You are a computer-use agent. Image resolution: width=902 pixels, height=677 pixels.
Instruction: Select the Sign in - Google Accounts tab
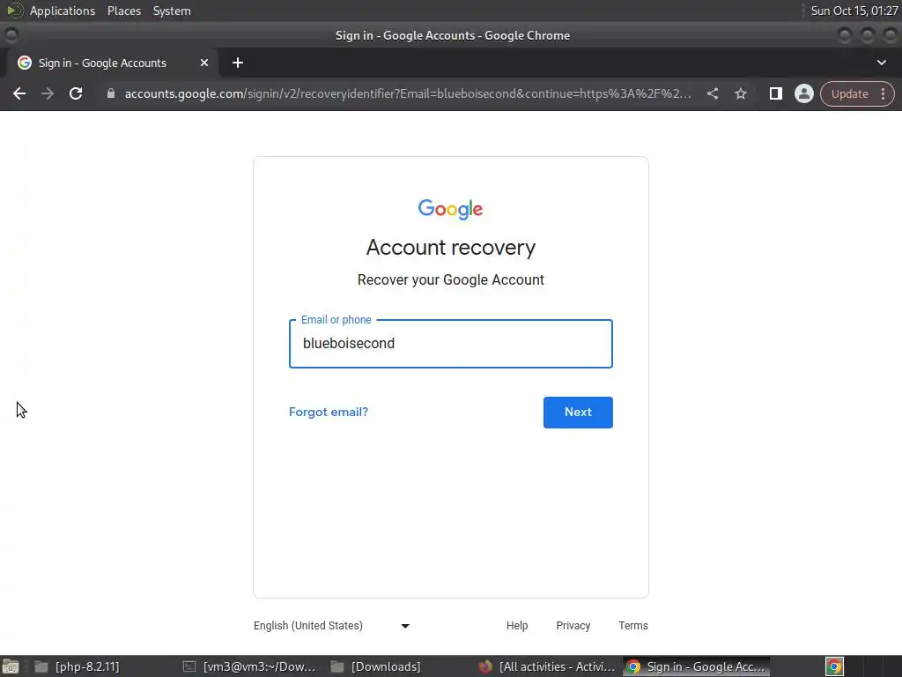[112, 63]
